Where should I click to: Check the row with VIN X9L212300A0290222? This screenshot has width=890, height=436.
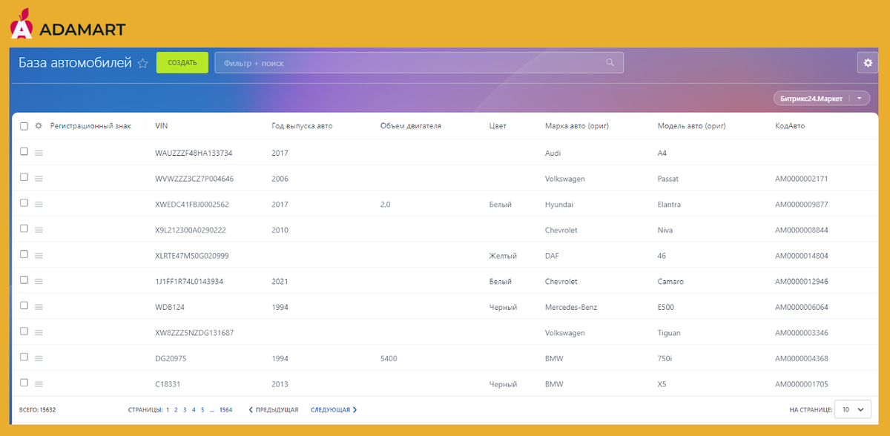[x=24, y=228]
